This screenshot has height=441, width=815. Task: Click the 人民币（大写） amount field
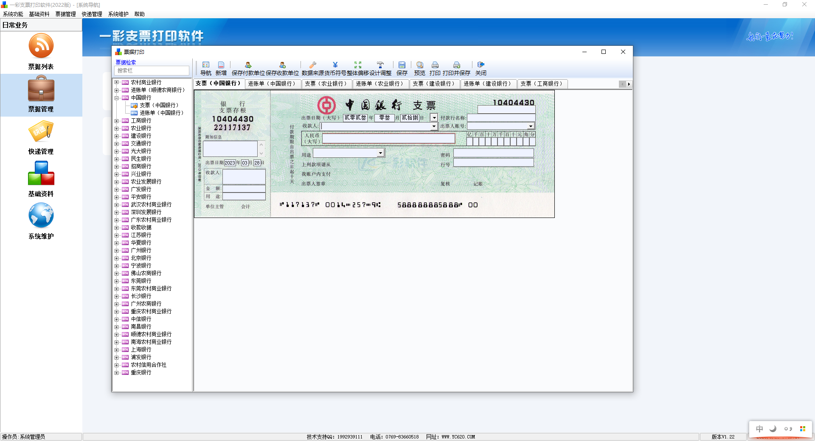tap(388, 138)
